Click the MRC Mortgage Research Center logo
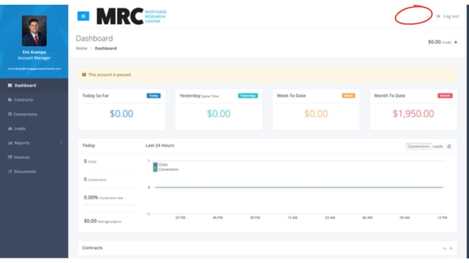The height and width of the screenshot is (263, 469). click(132, 16)
